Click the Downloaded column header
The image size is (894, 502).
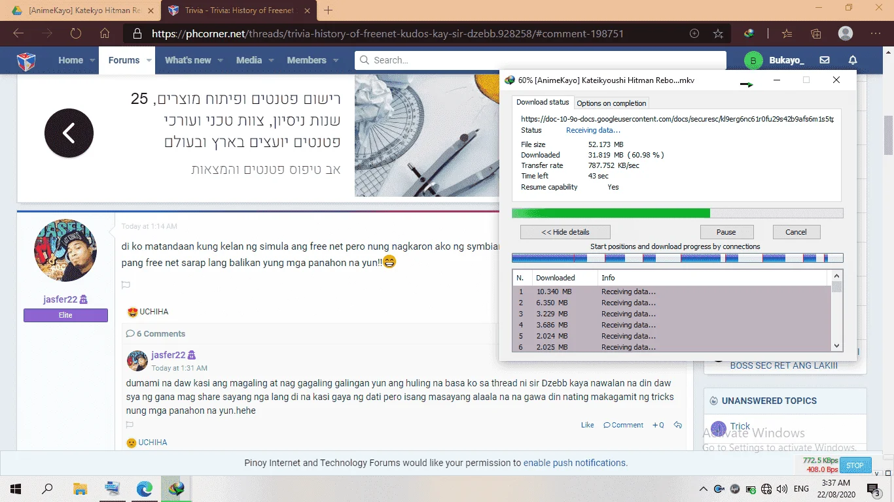coord(564,278)
